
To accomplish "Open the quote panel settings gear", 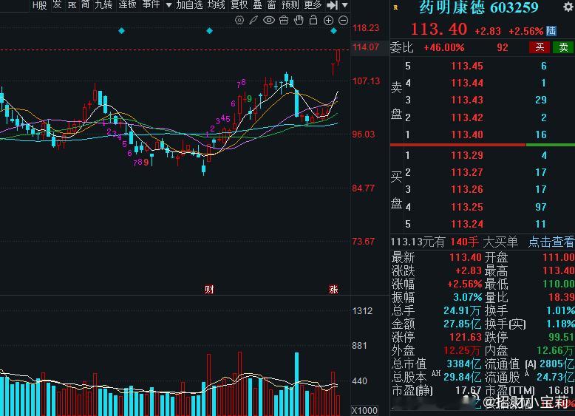I will click(568, 7).
